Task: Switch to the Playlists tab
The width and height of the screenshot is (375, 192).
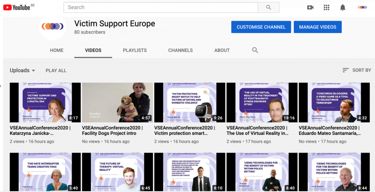Action: click(135, 50)
